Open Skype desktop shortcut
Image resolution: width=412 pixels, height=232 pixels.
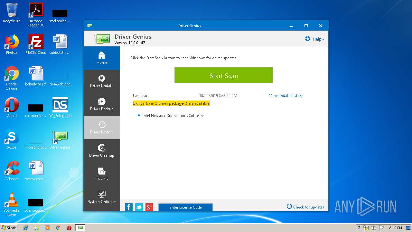tap(12, 139)
